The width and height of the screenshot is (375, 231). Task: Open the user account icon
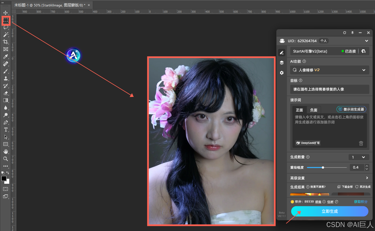click(282, 41)
